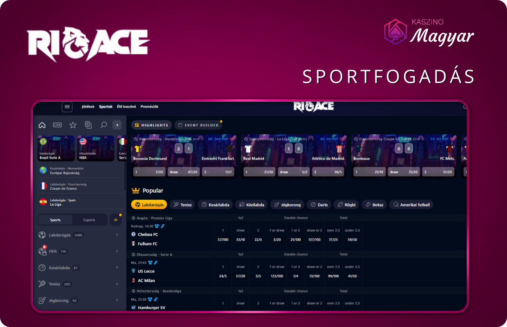Select the Kézilabda filter chip
The image size is (507, 327).
251,205
